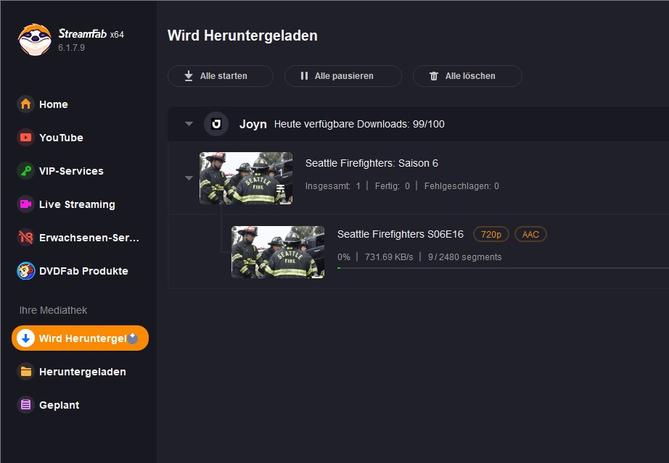This screenshot has height=463, width=669.
Task: Collapse the Joyn downloads group
Action: (189, 124)
